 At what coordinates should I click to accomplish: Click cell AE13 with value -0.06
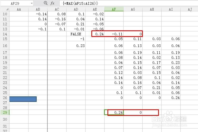[x=95, y=29]
